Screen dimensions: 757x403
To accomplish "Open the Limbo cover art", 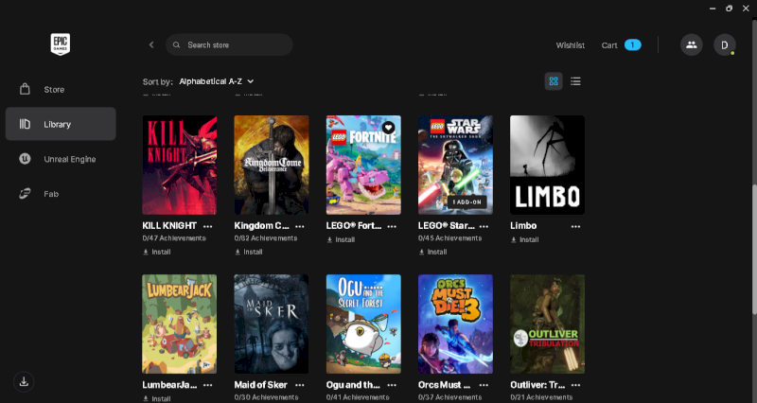I will click(x=548, y=165).
